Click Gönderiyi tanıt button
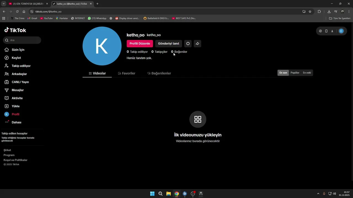This screenshot has width=353, height=198. [x=169, y=43]
